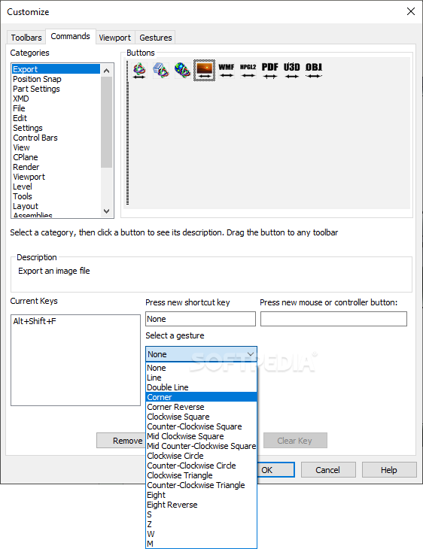423x549 pixels.
Task: Select Tools category
Action: (56, 196)
